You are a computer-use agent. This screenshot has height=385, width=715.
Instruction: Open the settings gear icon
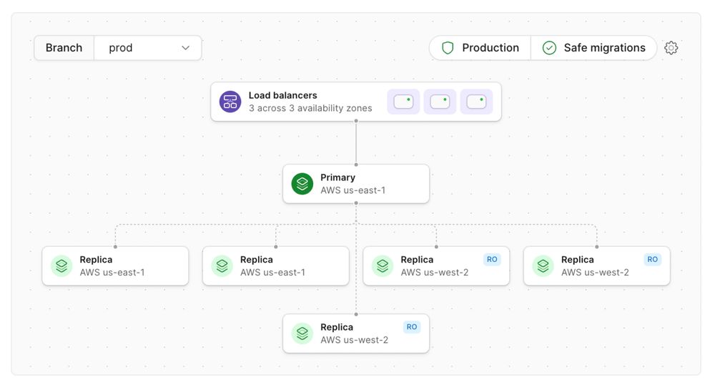click(x=671, y=48)
